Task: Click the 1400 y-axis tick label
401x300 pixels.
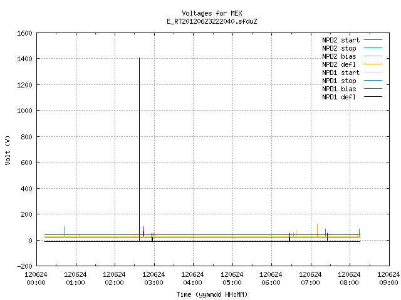Action: click(24, 59)
